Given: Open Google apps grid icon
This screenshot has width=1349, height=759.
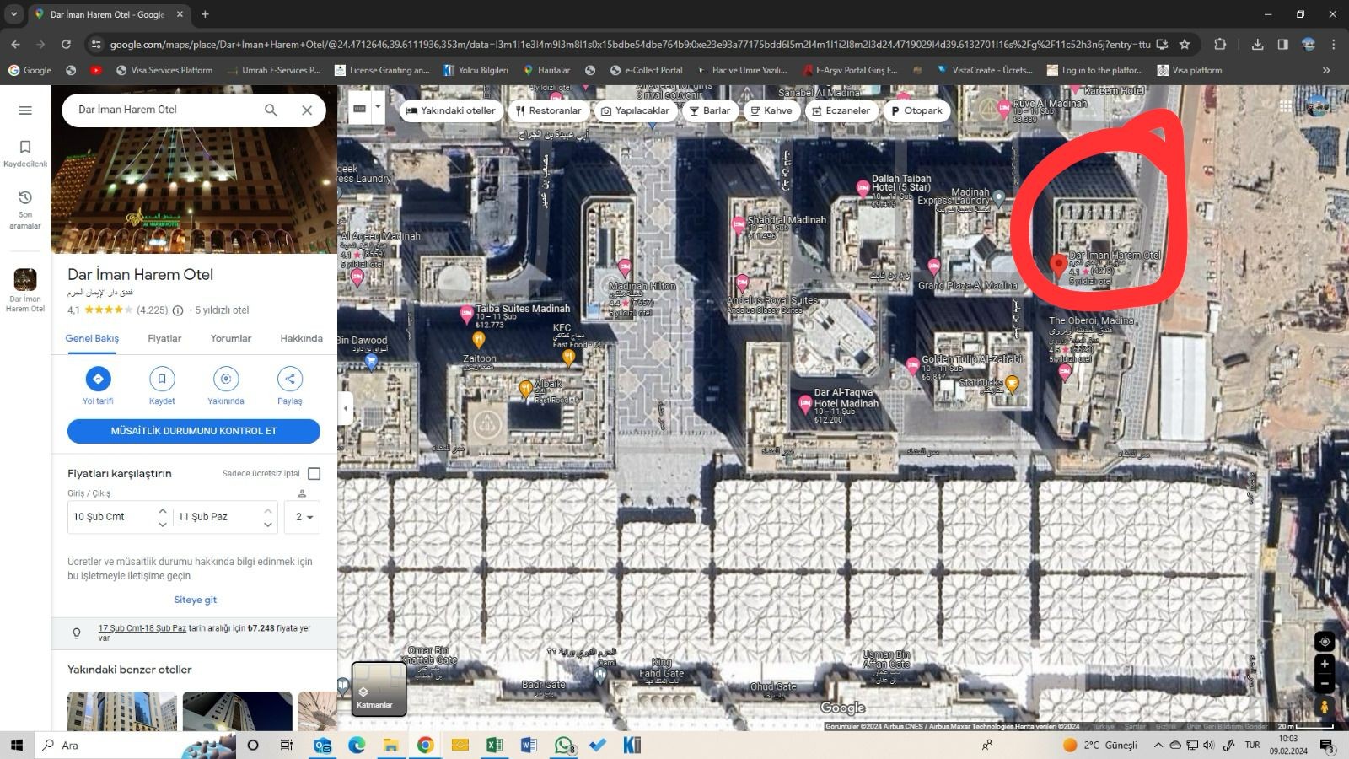Looking at the screenshot, I should point(1285,106).
